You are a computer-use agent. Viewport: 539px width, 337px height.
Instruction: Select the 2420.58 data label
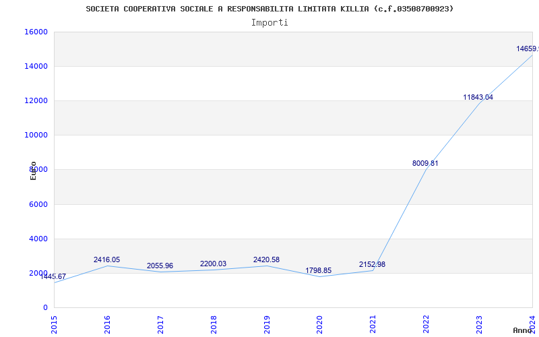[x=266, y=260]
